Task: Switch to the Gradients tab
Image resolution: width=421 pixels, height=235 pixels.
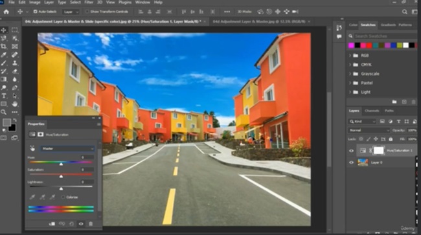Action: click(x=388, y=25)
